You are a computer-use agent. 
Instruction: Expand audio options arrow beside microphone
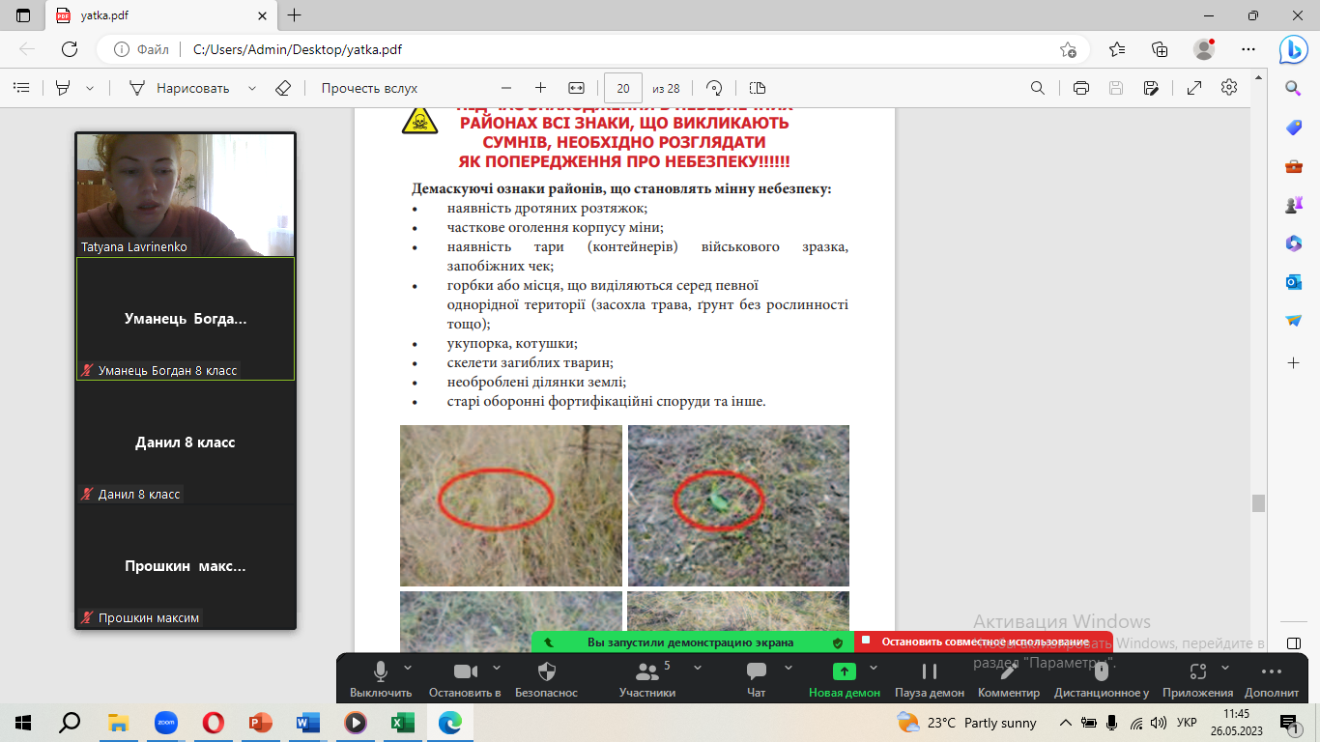tap(407, 667)
